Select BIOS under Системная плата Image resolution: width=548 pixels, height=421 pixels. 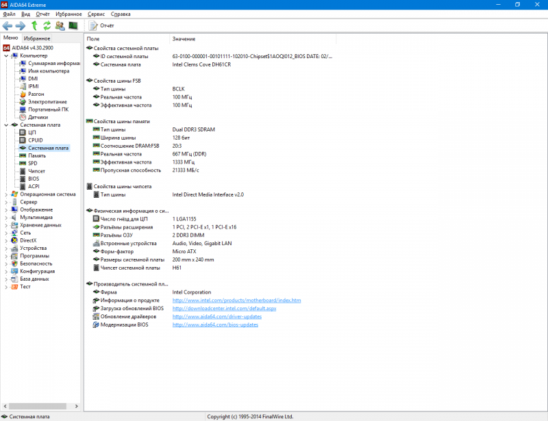pyautogui.click(x=34, y=179)
